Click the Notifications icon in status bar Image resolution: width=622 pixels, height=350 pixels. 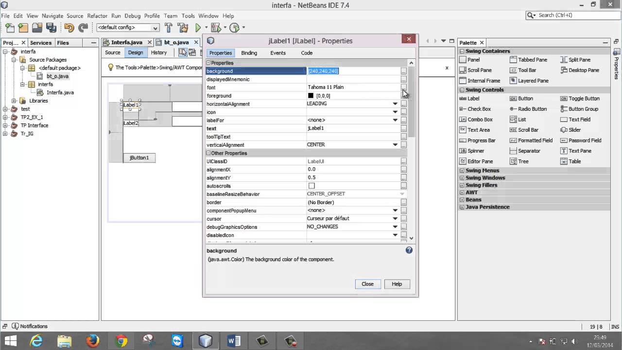coord(15,326)
